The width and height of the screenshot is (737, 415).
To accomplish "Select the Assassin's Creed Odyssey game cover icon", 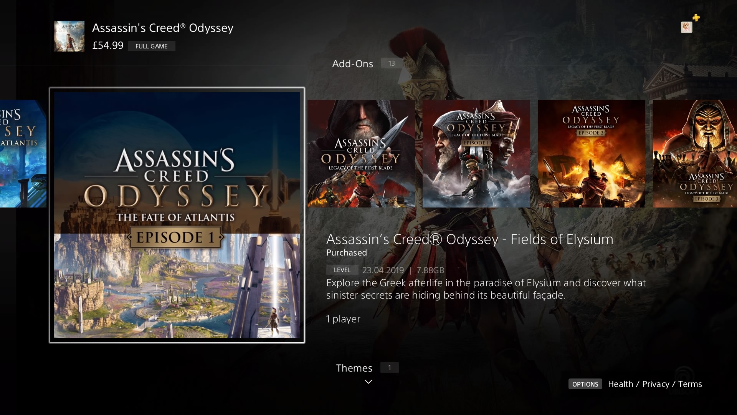I will pyautogui.click(x=69, y=36).
